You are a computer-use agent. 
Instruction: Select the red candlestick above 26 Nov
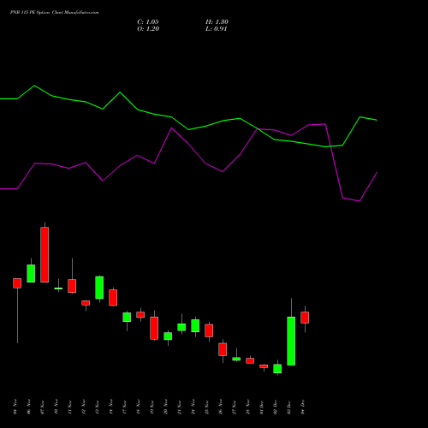coord(223,349)
